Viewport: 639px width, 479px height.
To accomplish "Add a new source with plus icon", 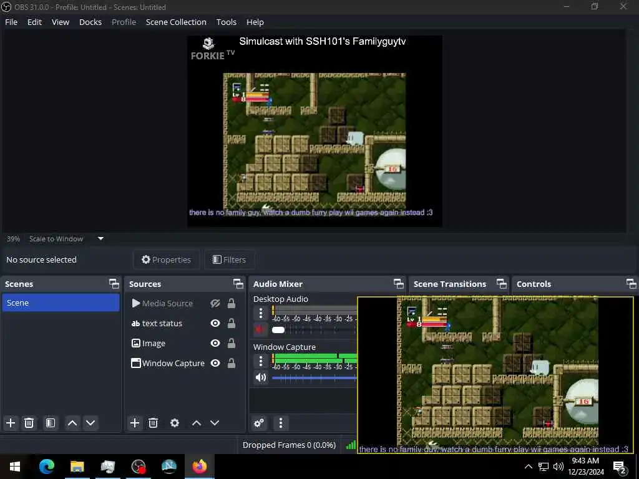I will coord(135,423).
